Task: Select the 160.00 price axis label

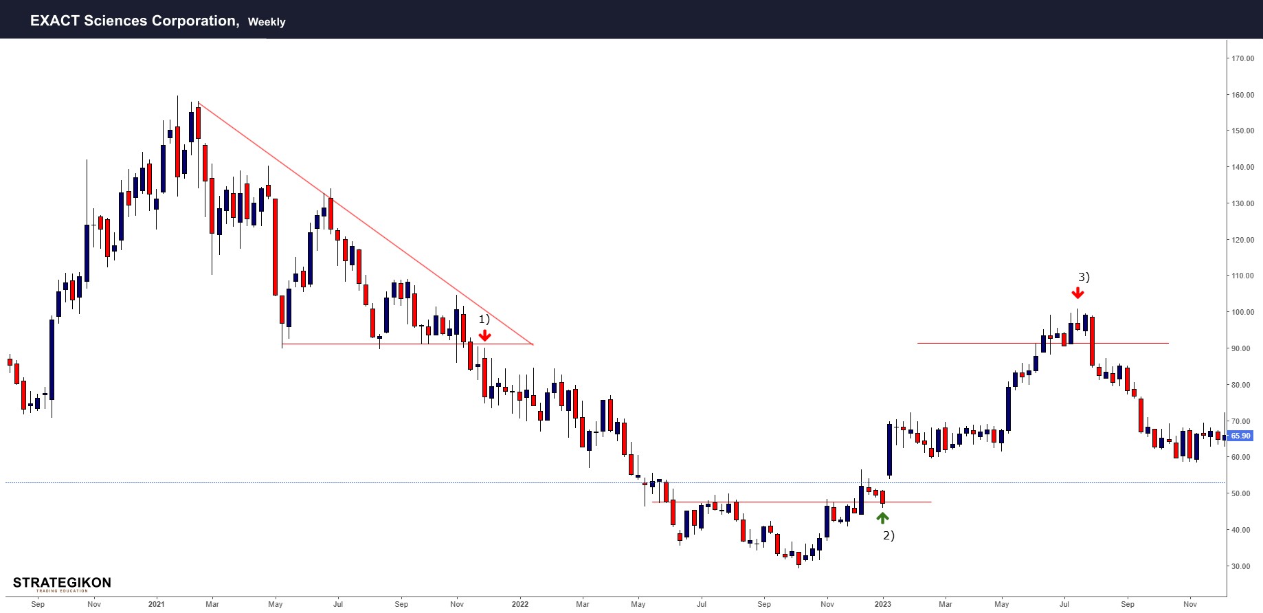Action: [1242, 95]
